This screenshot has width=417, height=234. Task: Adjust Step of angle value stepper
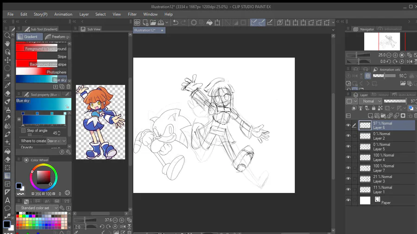(x=59, y=133)
